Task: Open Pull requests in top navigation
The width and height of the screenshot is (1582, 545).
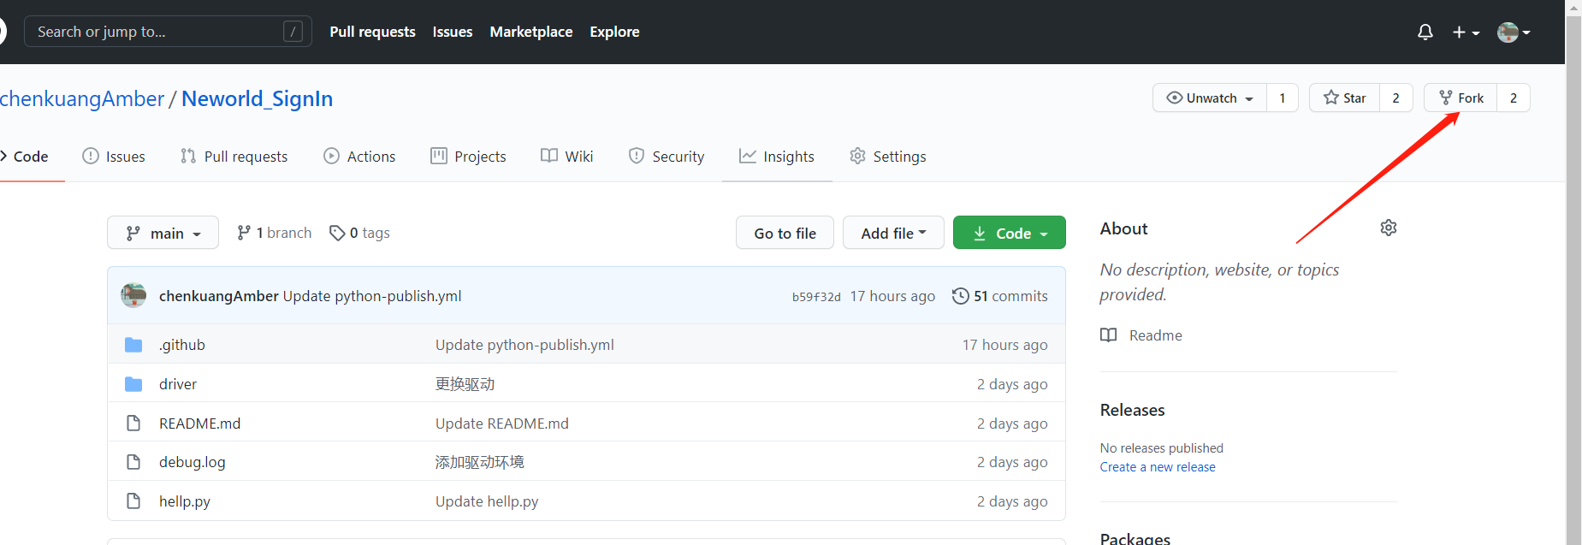Action: tap(372, 32)
